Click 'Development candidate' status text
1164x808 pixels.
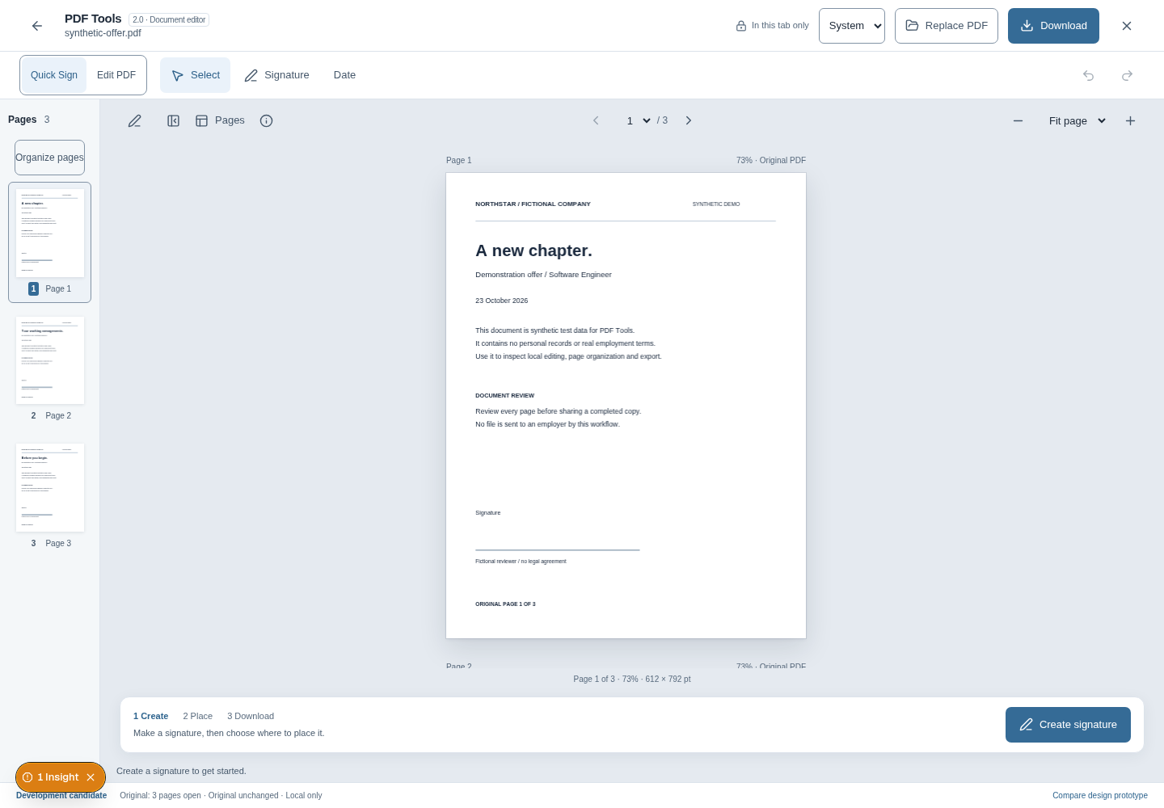point(61,796)
